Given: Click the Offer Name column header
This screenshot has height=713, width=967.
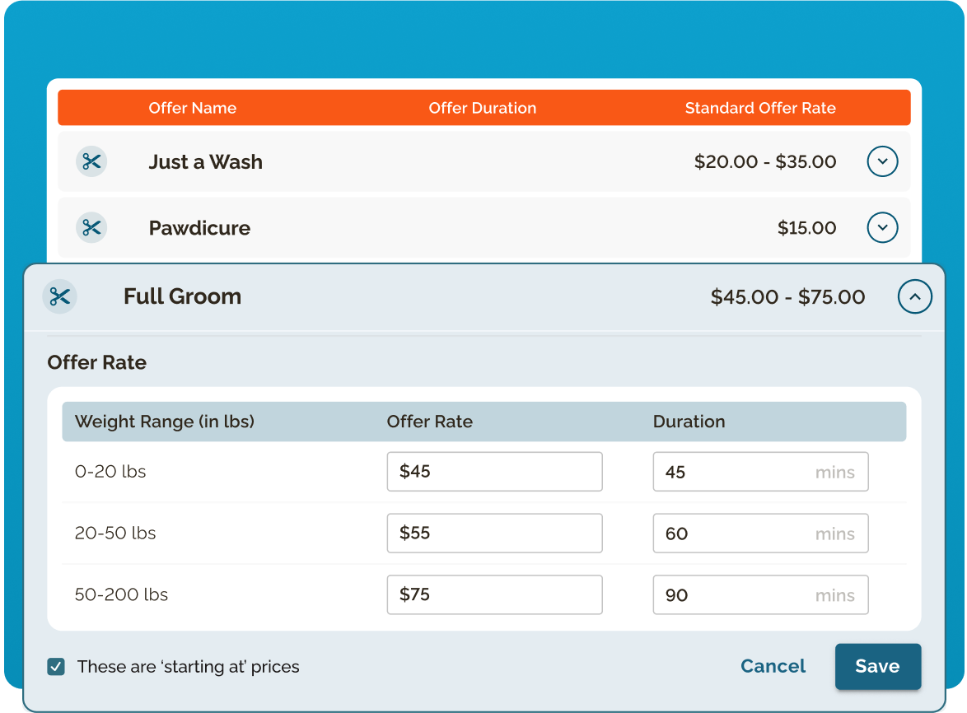Looking at the screenshot, I should [x=192, y=108].
